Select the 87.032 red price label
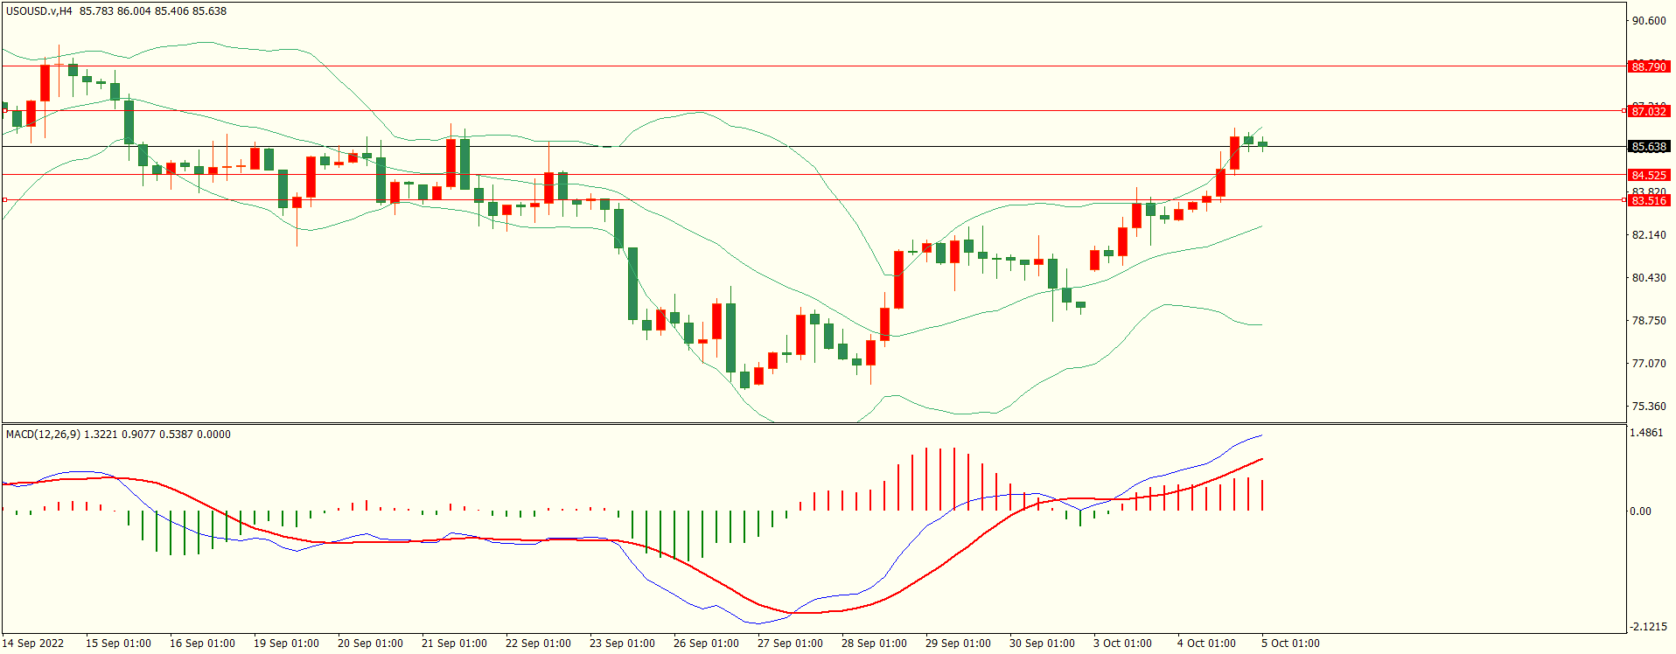1676x654 pixels. point(1649,111)
